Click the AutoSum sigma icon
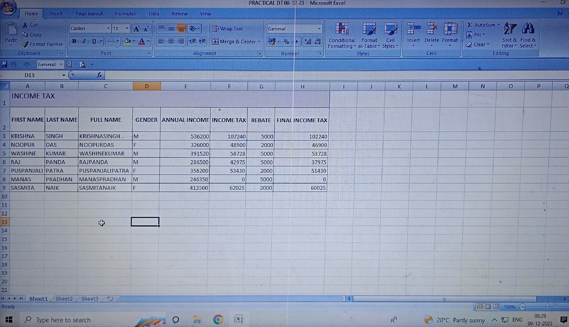 469,25
